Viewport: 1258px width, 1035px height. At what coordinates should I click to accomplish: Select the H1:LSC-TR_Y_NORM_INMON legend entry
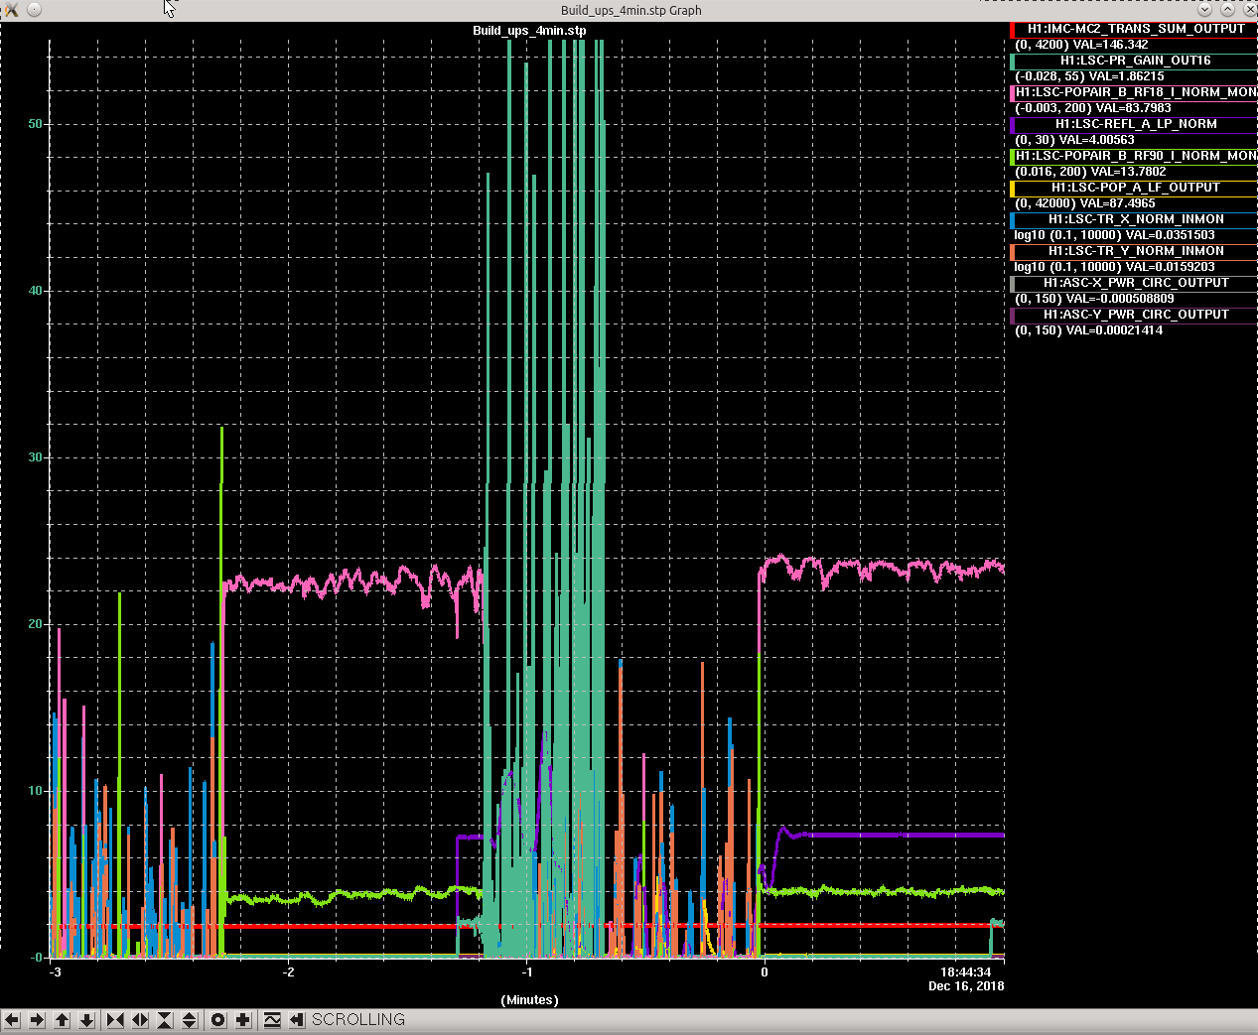[1134, 251]
